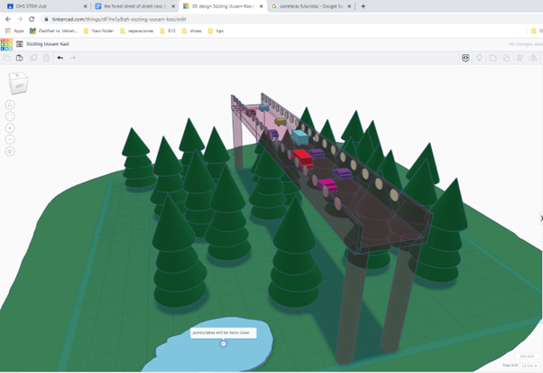Click the Paste toolbar icon
543x373 pixels.
[x=20, y=58]
